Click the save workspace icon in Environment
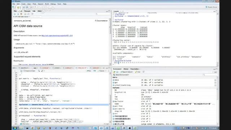 (x=117, y=72)
